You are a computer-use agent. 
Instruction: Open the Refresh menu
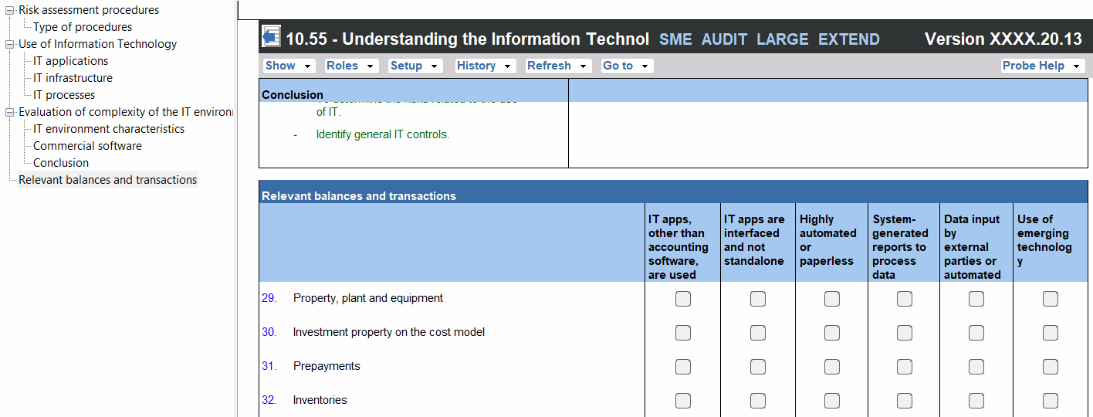(558, 66)
